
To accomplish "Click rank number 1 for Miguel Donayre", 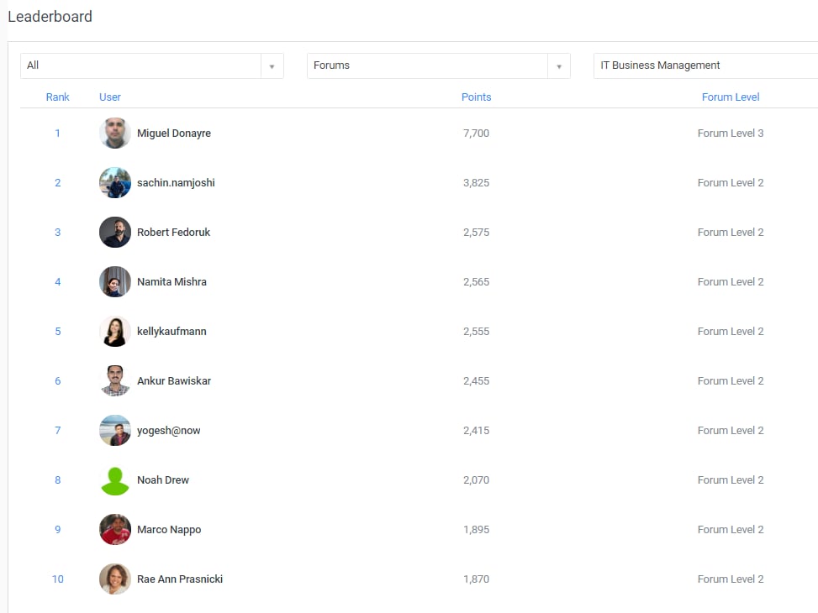I will [57, 133].
